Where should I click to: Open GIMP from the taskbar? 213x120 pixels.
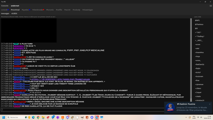pos(82,117)
